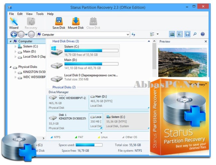Click the scroll-up arrow of the drive list
The height and width of the screenshot is (165, 216).
[x=154, y=41]
